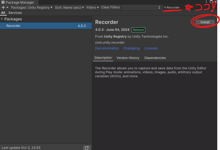Open the add package dropdown arrow
Viewport: 220px width, 150px height.
click(7, 7)
